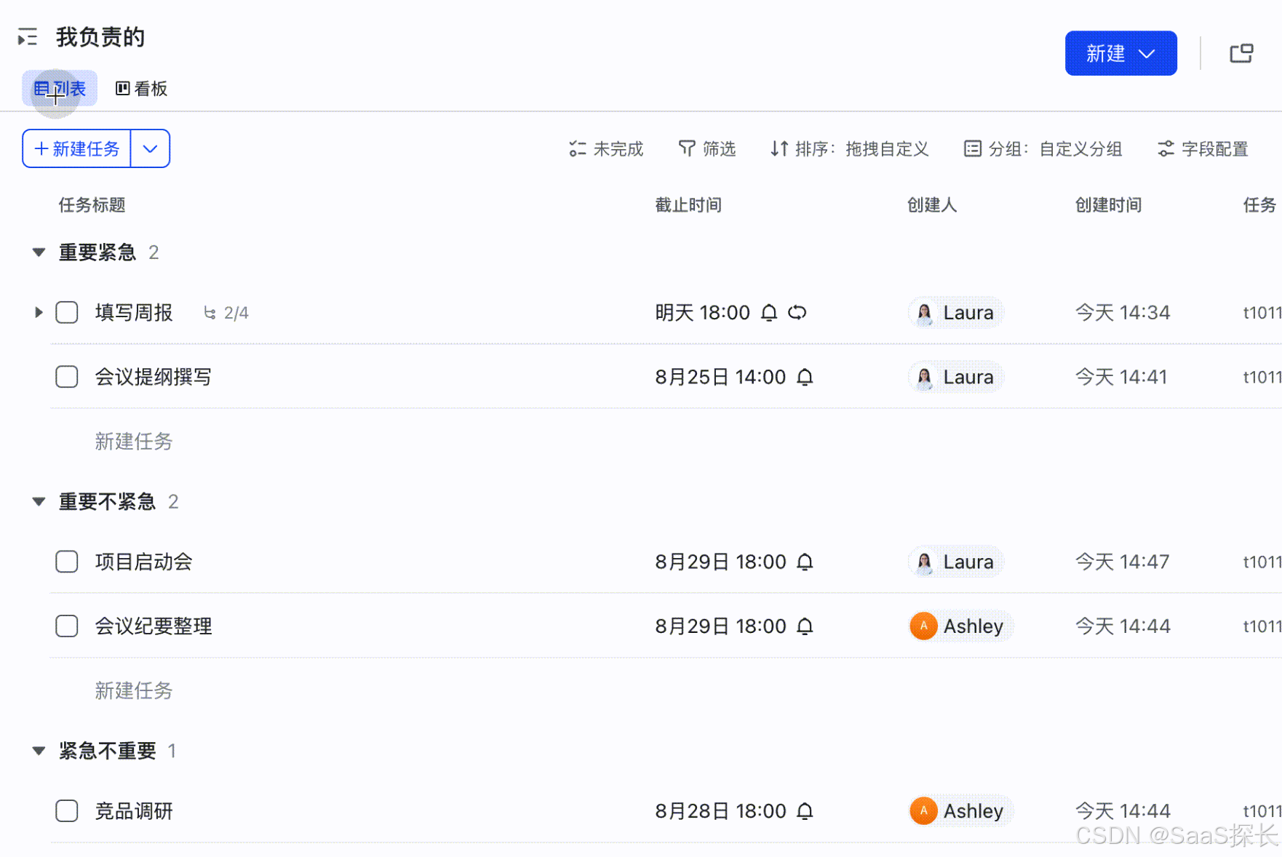Open the 填写周报 task title

tap(134, 313)
